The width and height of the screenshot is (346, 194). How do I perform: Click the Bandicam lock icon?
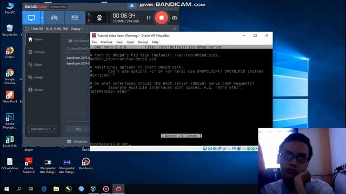pos(132,6)
